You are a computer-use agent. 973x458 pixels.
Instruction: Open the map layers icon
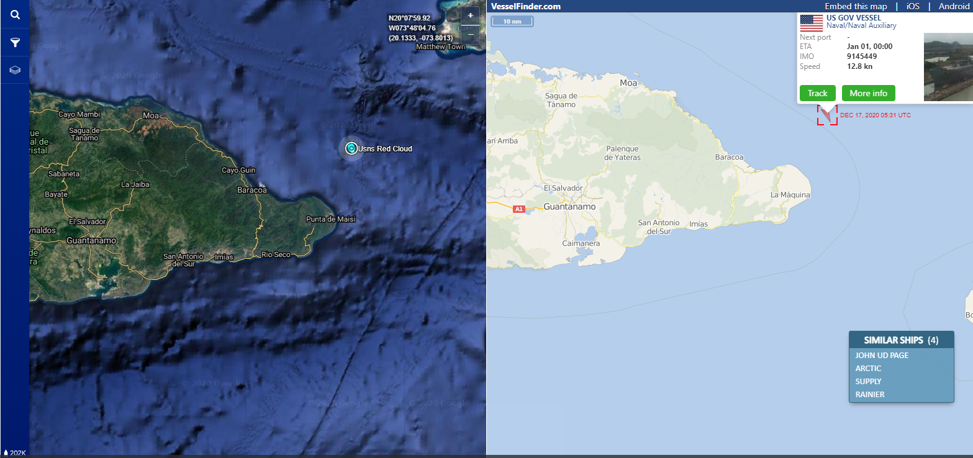click(x=15, y=70)
